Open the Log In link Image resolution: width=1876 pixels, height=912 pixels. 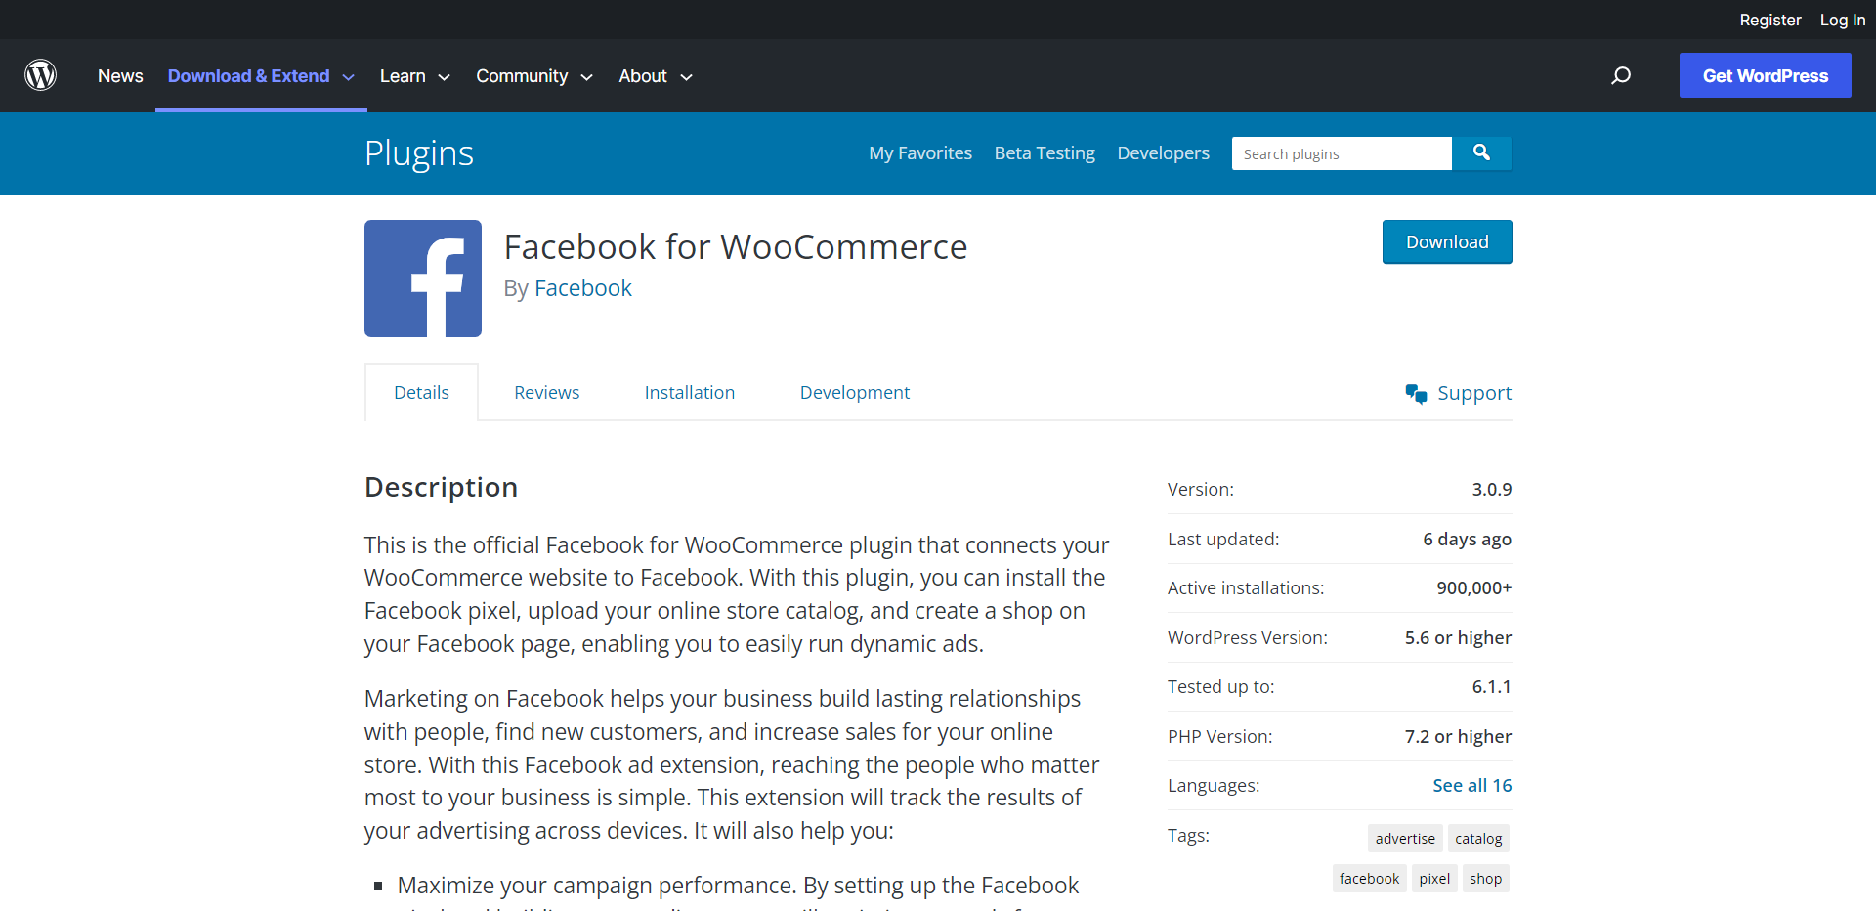coord(1842,20)
